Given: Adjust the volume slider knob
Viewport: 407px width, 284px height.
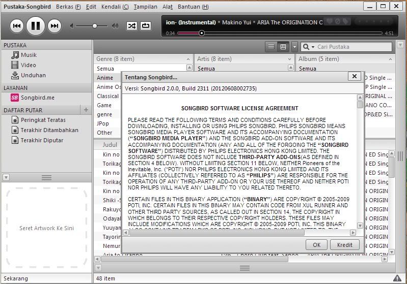Looking at the screenshot, I should point(95,26).
